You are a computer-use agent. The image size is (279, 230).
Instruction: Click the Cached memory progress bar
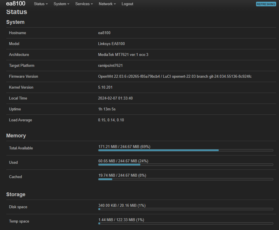click(x=186, y=179)
